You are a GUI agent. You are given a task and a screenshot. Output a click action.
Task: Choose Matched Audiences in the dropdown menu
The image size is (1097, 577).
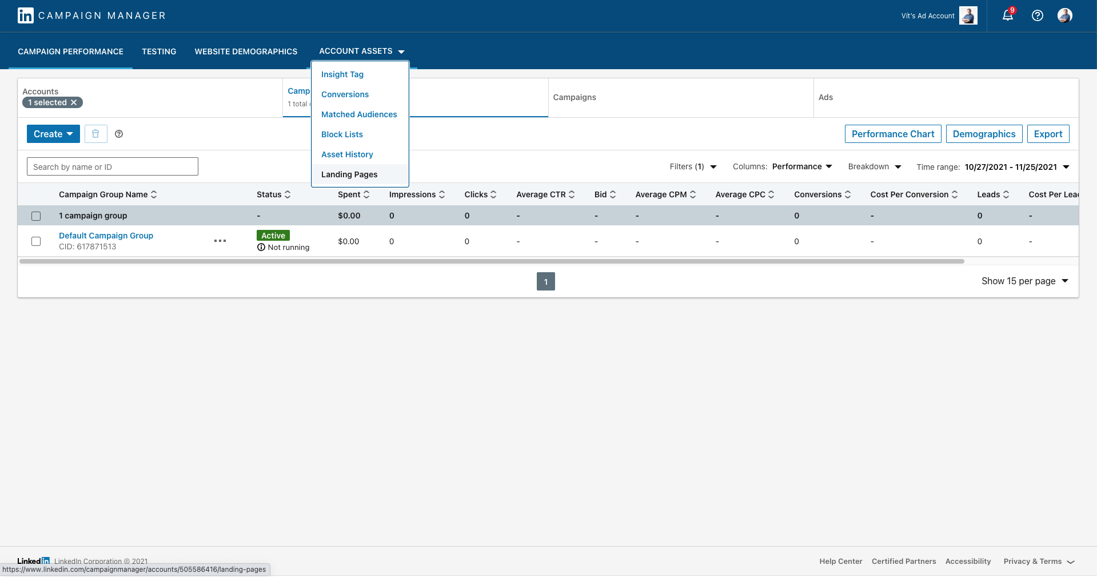[x=359, y=114]
